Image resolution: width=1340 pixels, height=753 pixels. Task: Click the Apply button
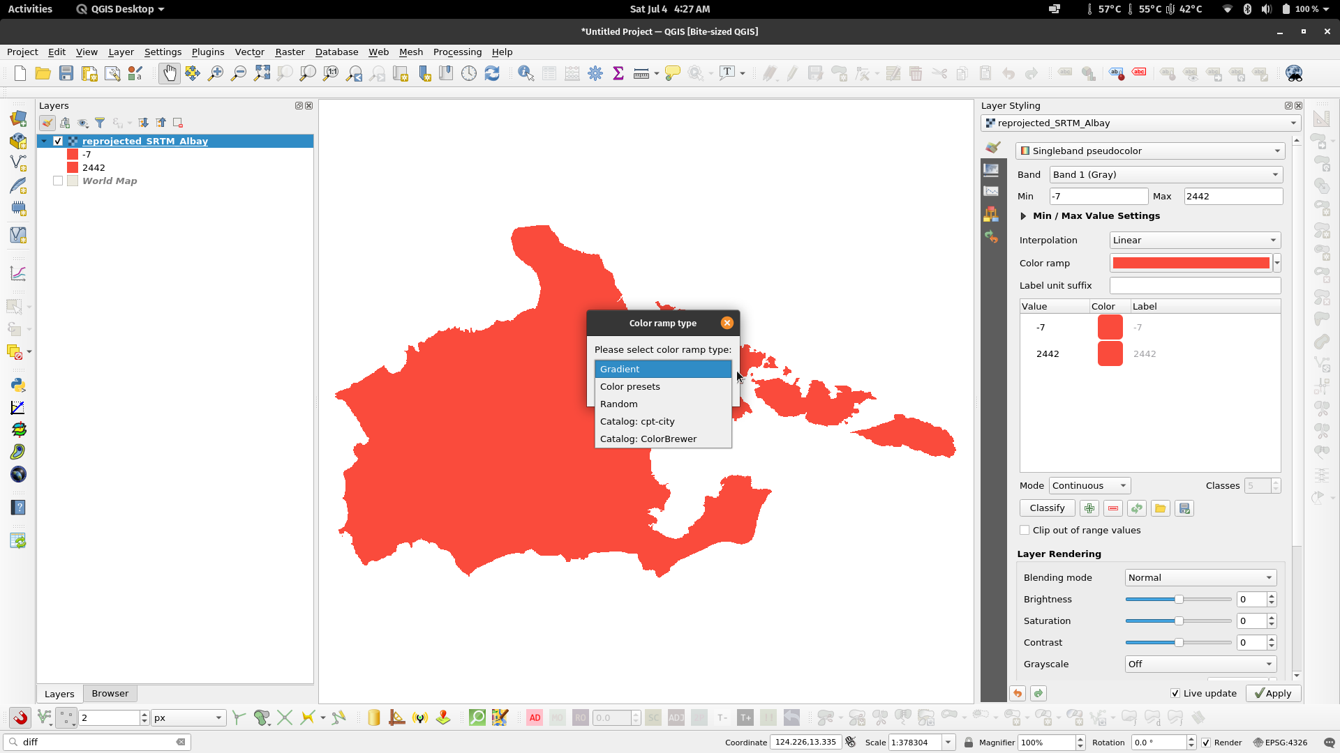click(x=1273, y=693)
